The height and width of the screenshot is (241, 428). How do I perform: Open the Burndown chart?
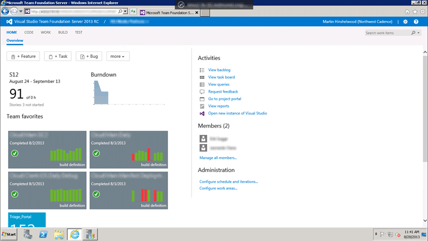click(x=129, y=92)
